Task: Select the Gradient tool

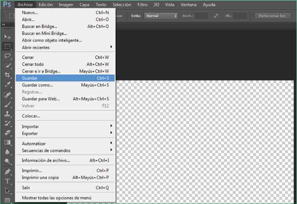Action: tap(7, 142)
